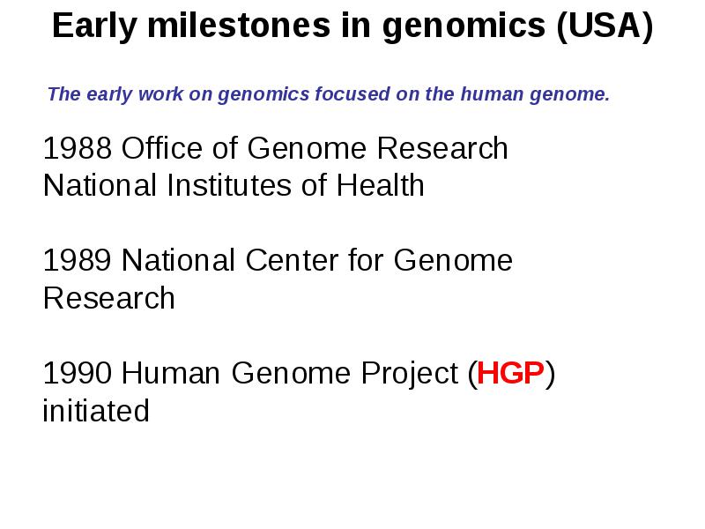Viewport: 705px width, 529px height.
Task: Click the word 'initiated' at the bottom
Action: click(x=96, y=410)
